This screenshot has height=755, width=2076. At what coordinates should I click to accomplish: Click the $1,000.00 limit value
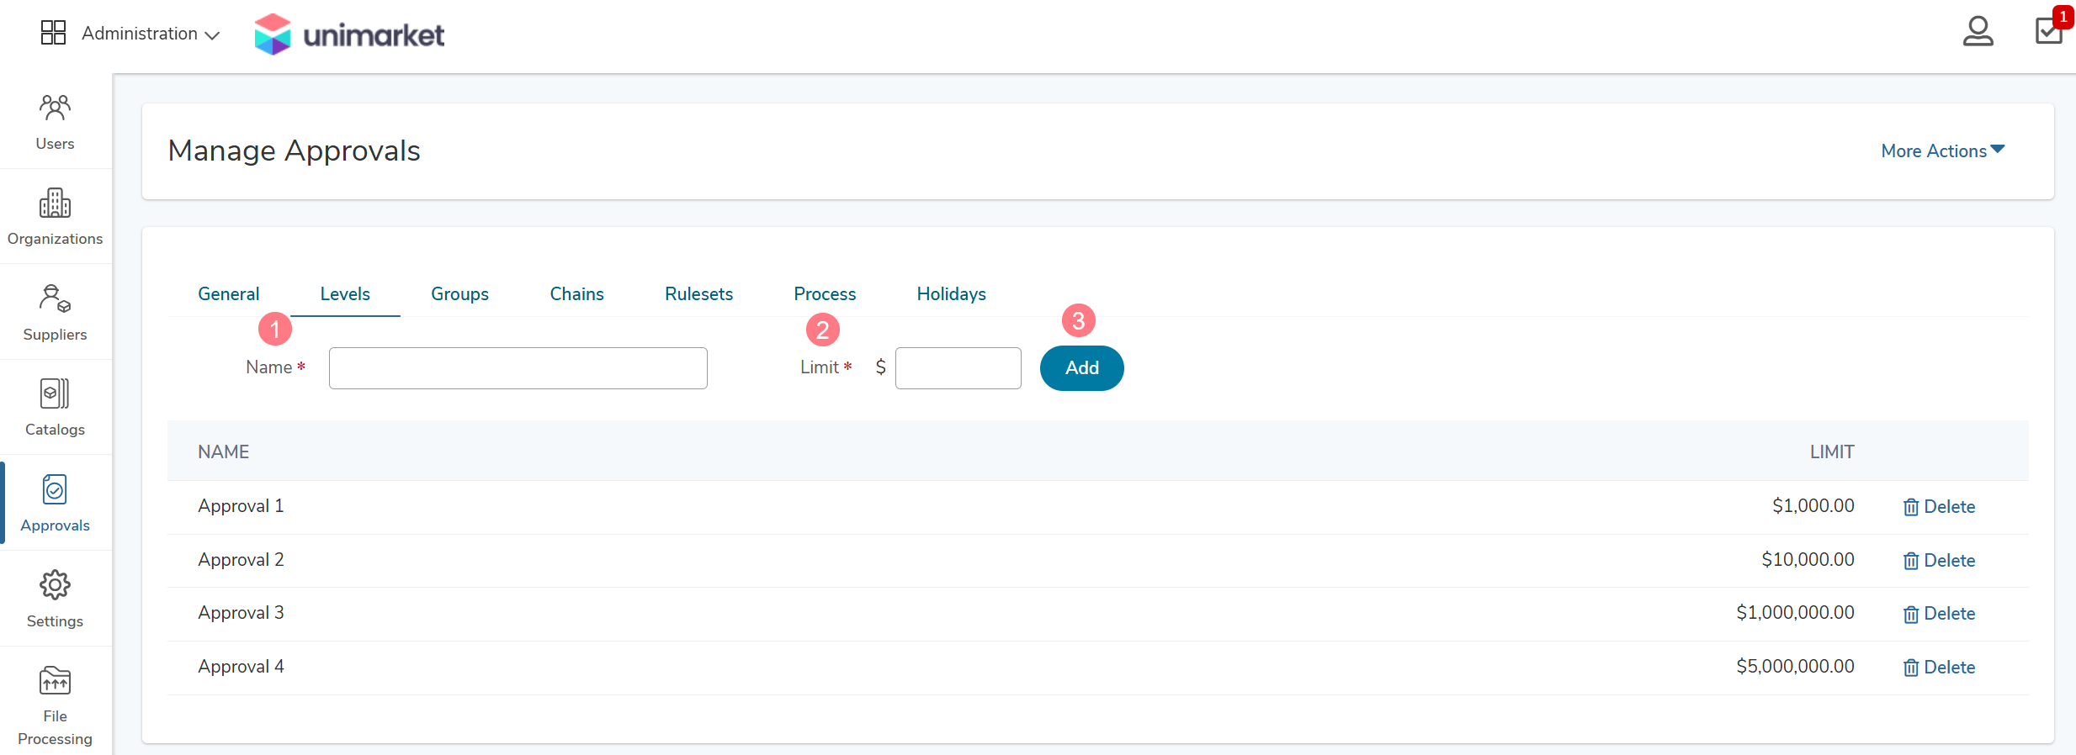point(1813,506)
